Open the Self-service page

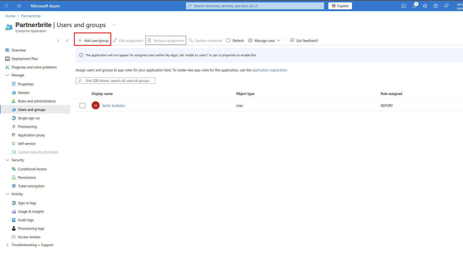point(27,144)
